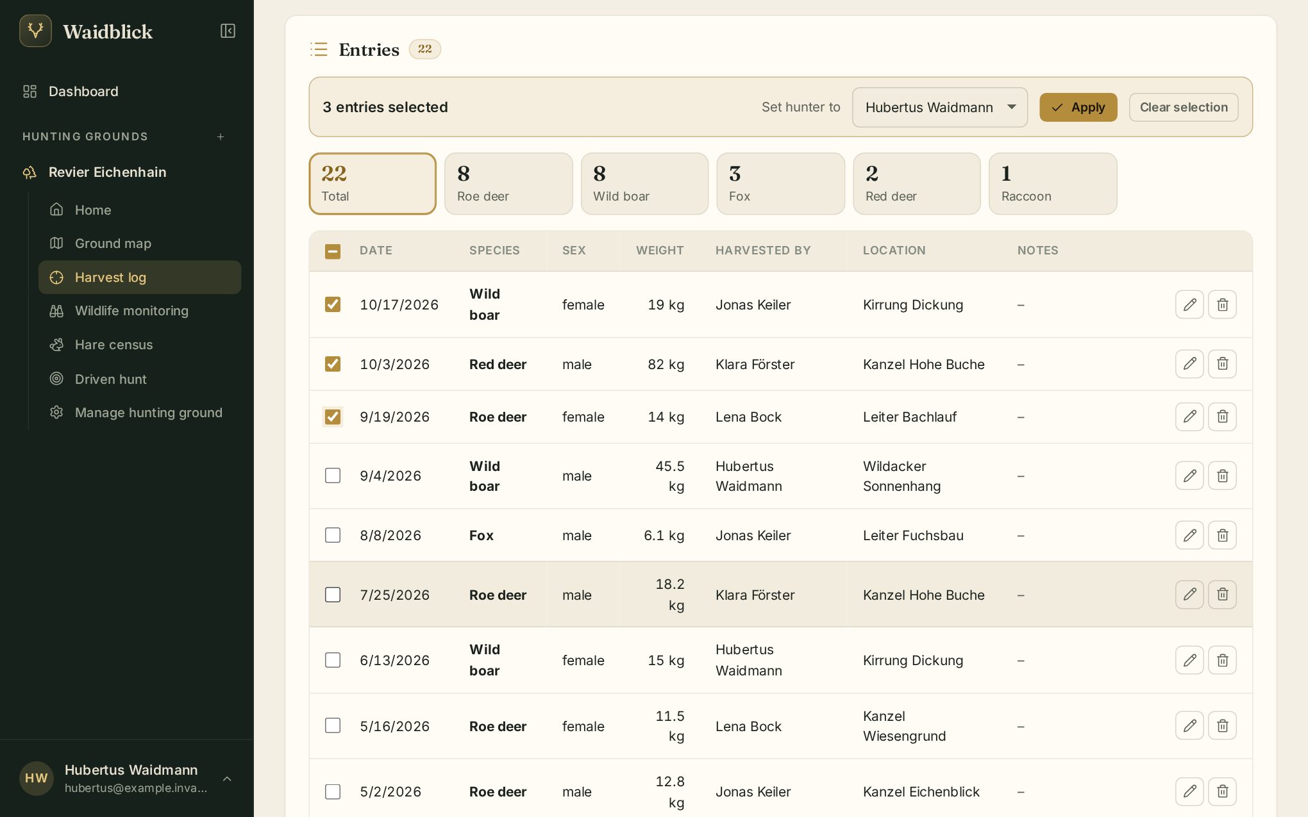Image resolution: width=1308 pixels, height=817 pixels.
Task: Open the Dashboard page
Action: pos(127,91)
